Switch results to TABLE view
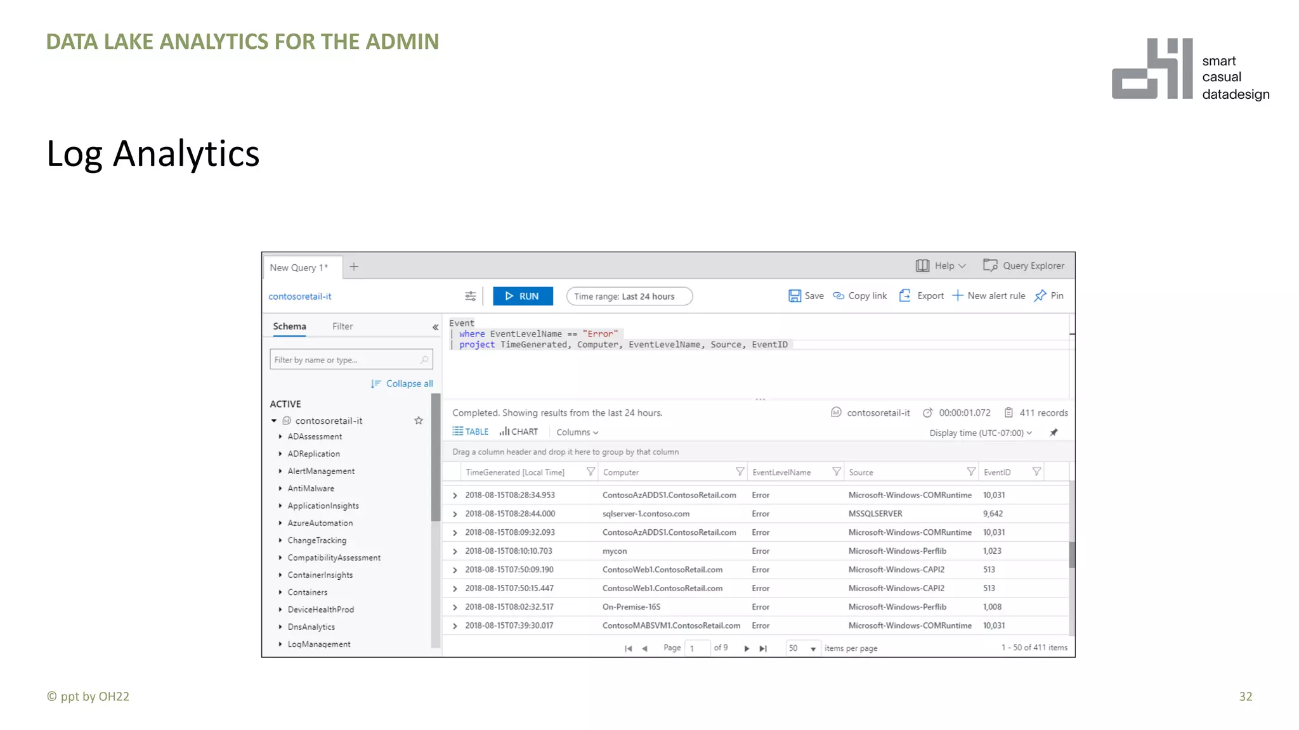 [470, 432]
